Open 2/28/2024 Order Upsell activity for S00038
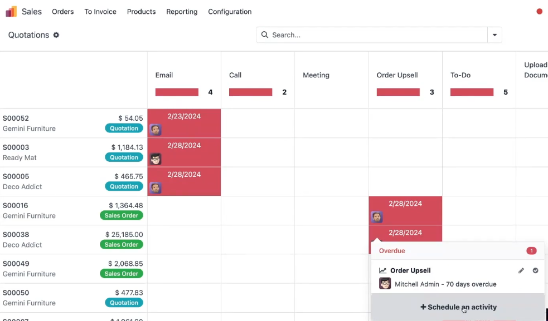548x321 pixels. pos(405,233)
